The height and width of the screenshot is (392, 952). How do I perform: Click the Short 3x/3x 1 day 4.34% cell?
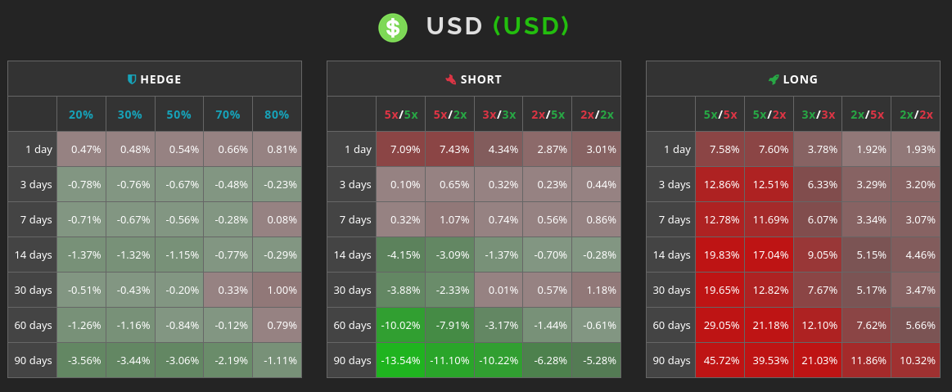pyautogui.click(x=499, y=149)
